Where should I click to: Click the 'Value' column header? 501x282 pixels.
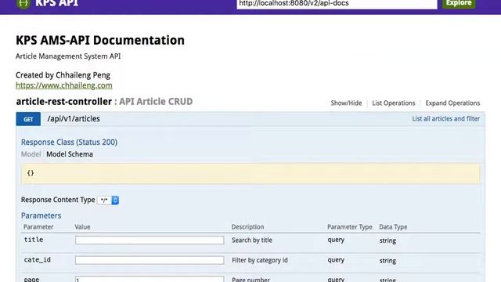point(82,227)
